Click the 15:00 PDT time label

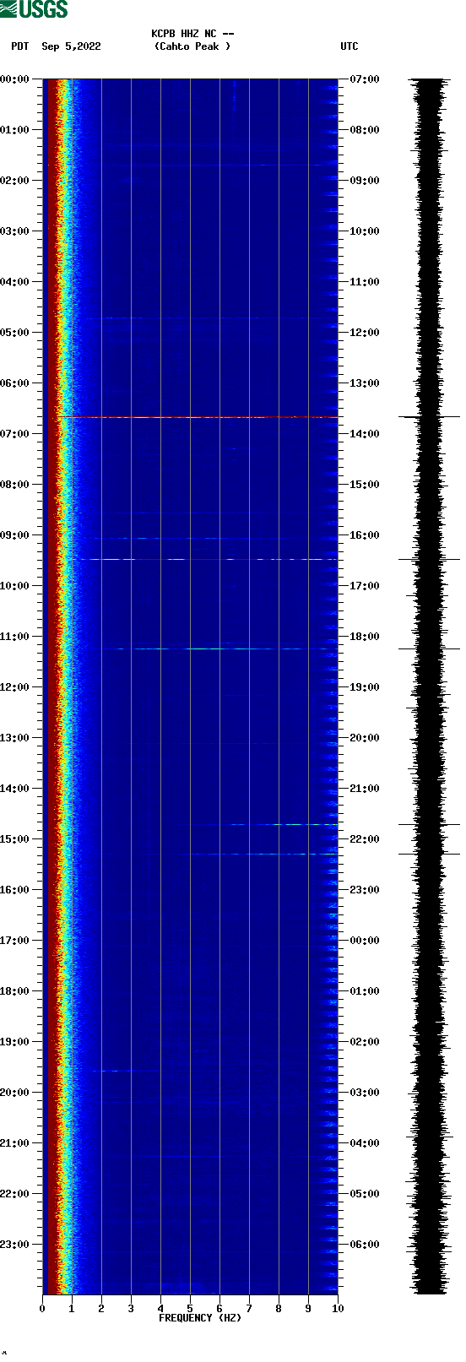point(15,839)
